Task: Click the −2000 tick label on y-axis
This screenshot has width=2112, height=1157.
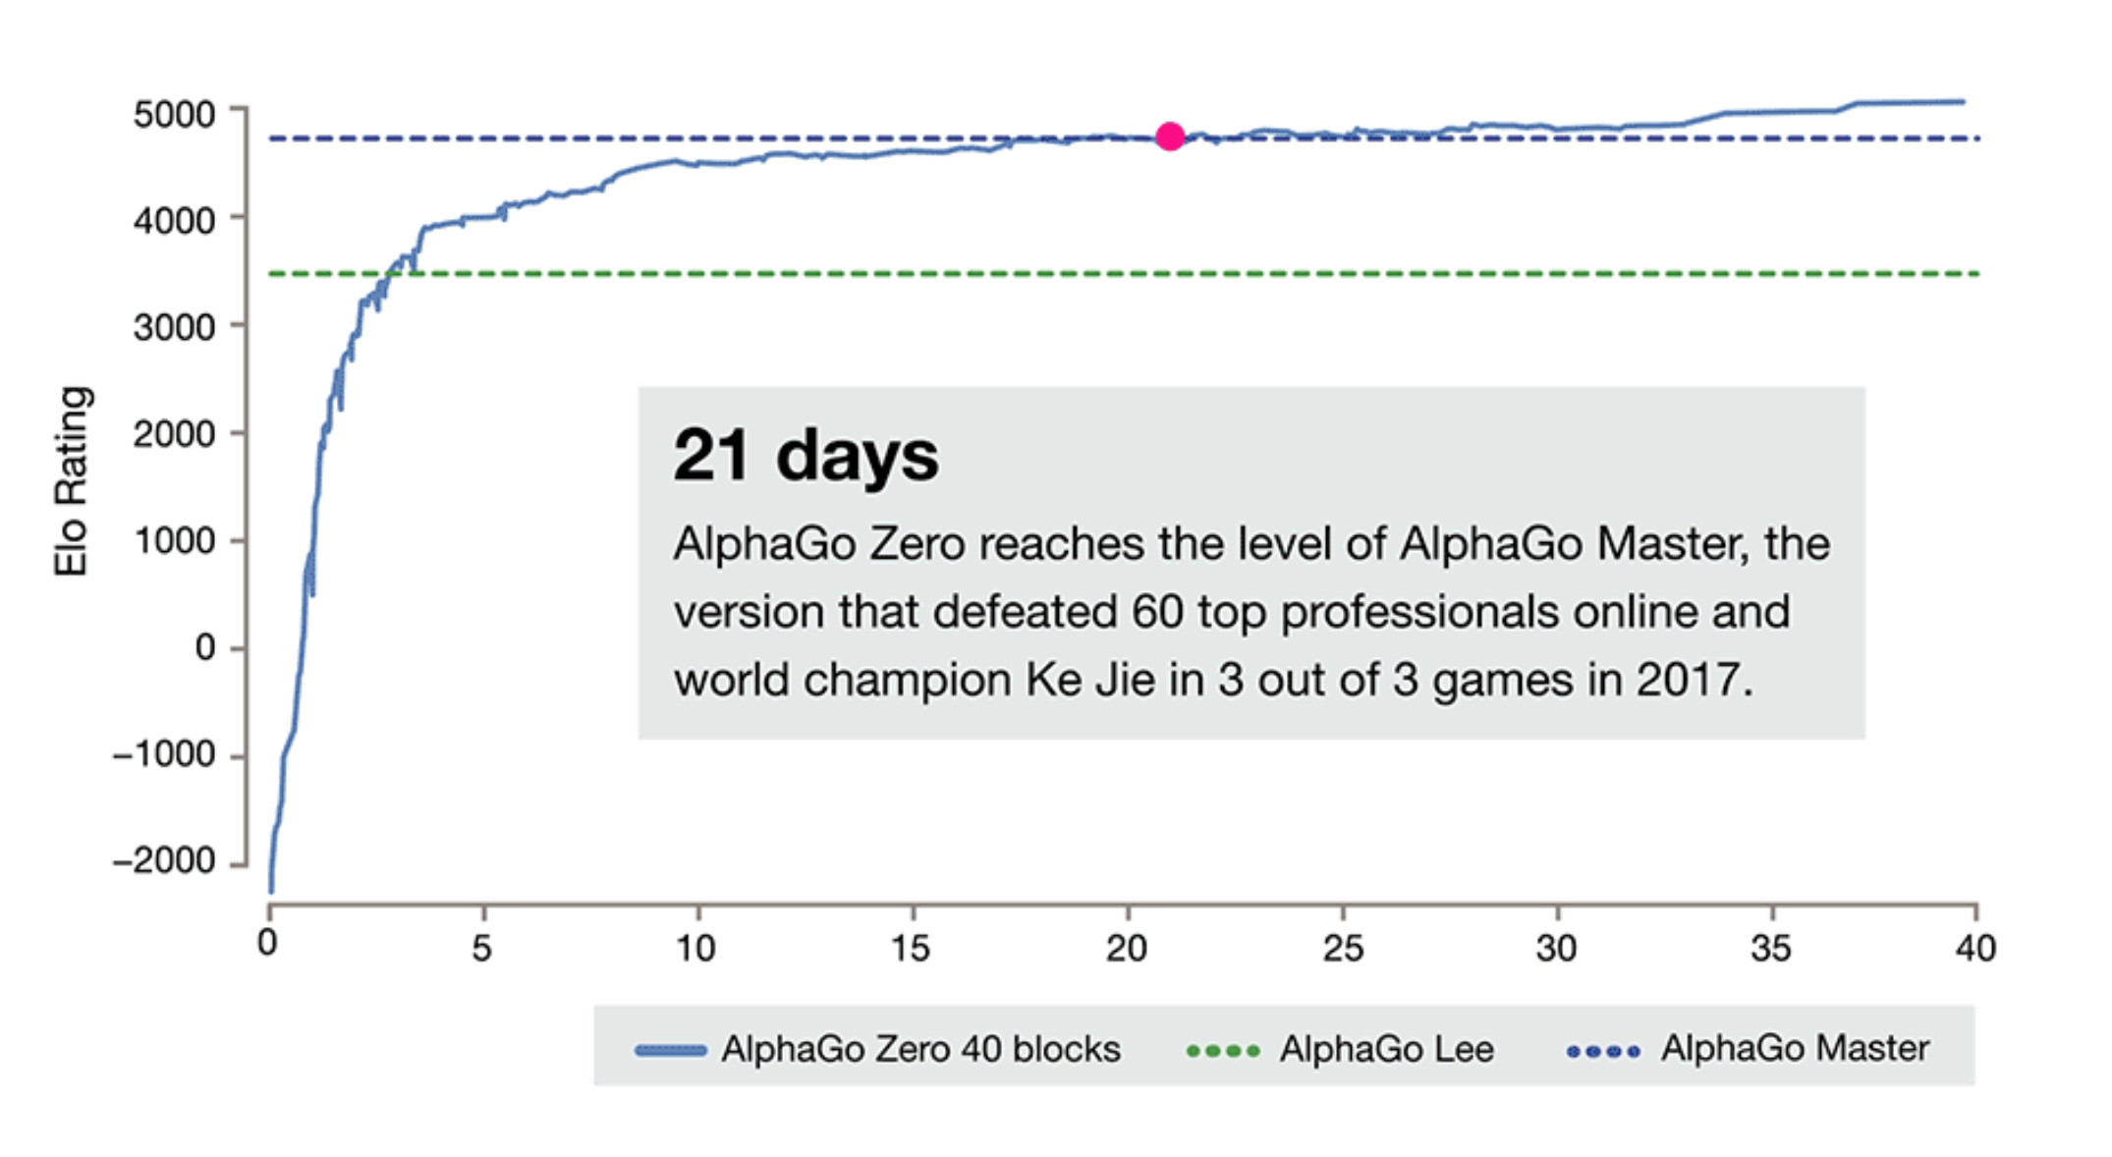Action: coord(163,860)
